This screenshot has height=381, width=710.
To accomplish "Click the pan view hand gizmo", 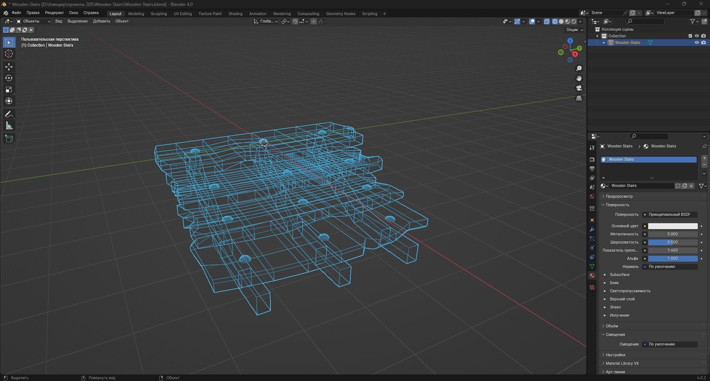I will (x=579, y=78).
